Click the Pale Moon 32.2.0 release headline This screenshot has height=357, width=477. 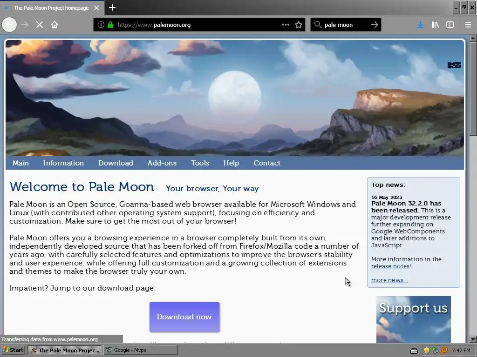point(406,207)
